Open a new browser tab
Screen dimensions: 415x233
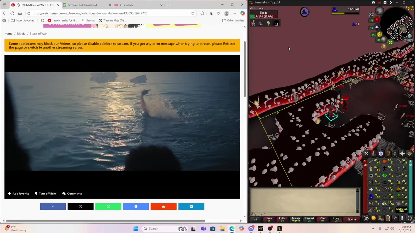pos(169,5)
